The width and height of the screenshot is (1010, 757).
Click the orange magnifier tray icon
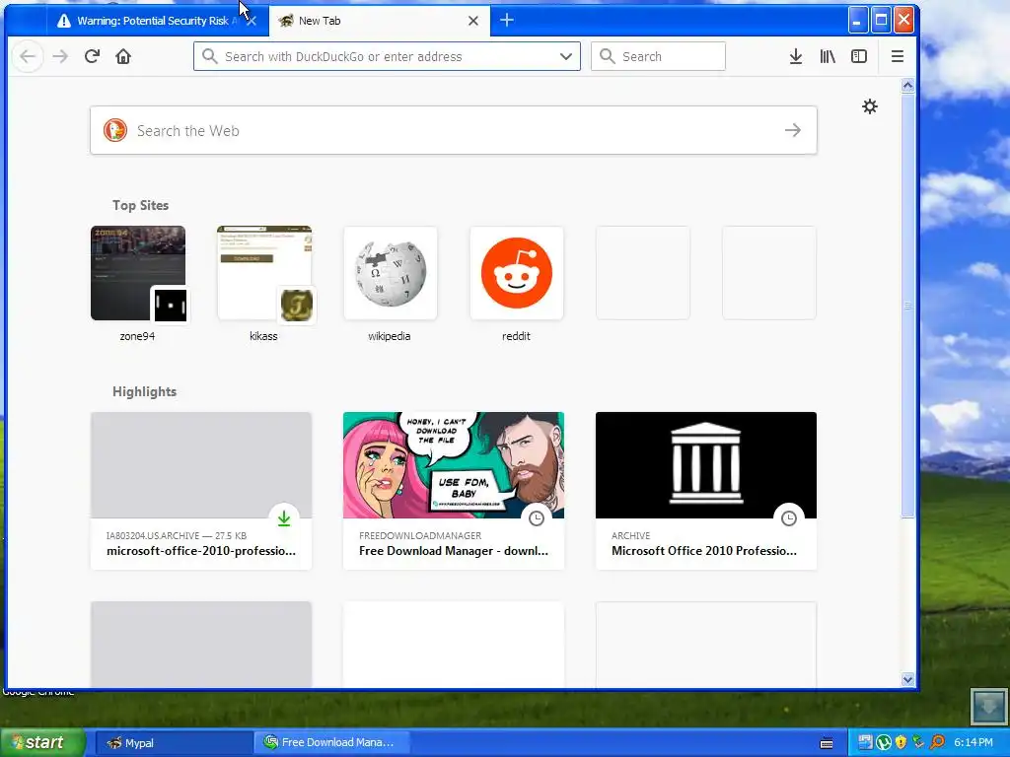(937, 743)
